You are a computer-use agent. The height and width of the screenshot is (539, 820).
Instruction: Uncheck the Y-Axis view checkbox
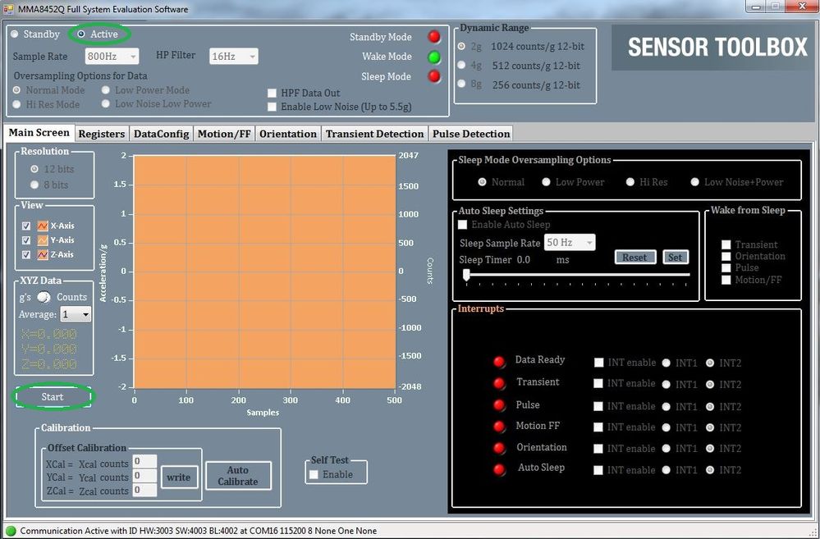(26, 240)
